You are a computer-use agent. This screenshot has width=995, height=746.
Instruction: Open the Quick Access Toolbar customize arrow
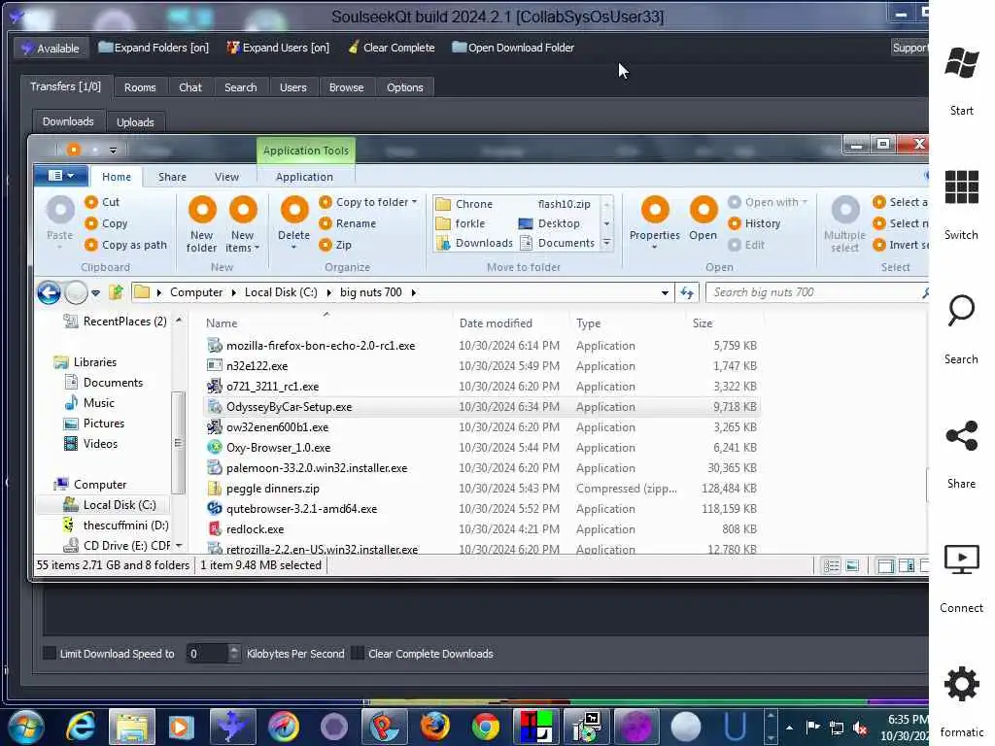(113, 151)
